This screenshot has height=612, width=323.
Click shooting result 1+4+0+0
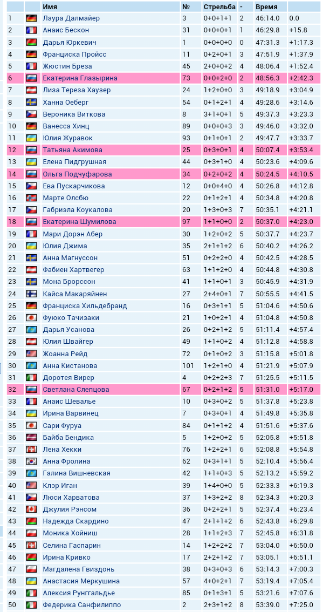[x=218, y=486]
